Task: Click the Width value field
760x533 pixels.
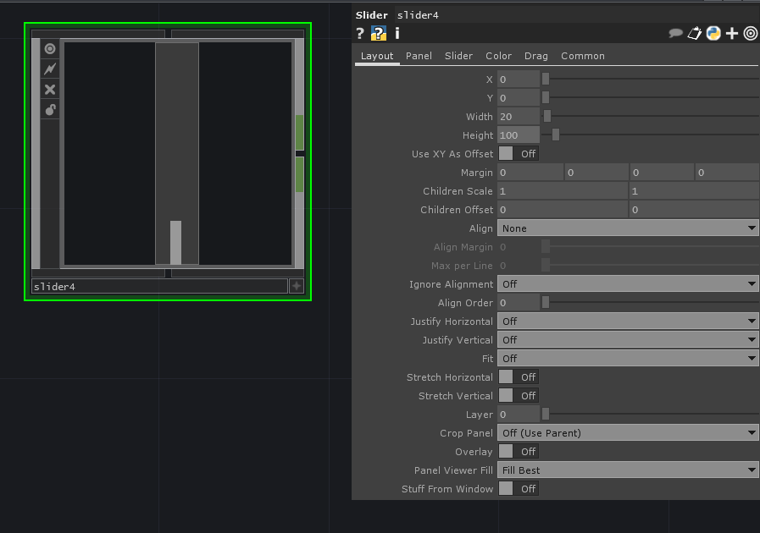Action: point(518,117)
